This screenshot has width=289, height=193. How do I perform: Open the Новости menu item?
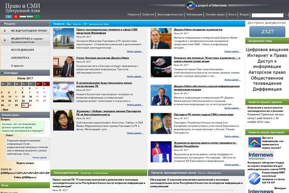coord(133,14)
